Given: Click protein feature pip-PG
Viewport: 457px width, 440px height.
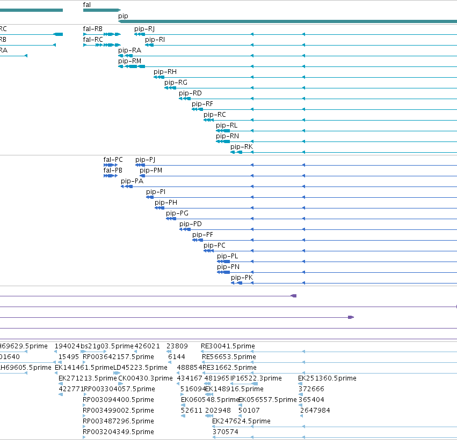Looking at the screenshot, I should click(x=177, y=213).
